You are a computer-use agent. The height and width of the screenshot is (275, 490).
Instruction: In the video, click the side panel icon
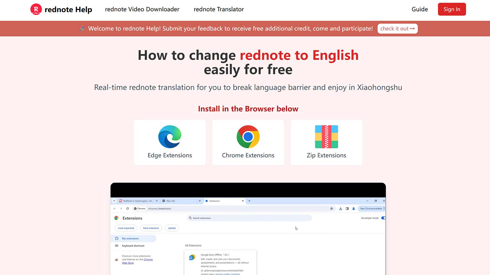(347, 208)
